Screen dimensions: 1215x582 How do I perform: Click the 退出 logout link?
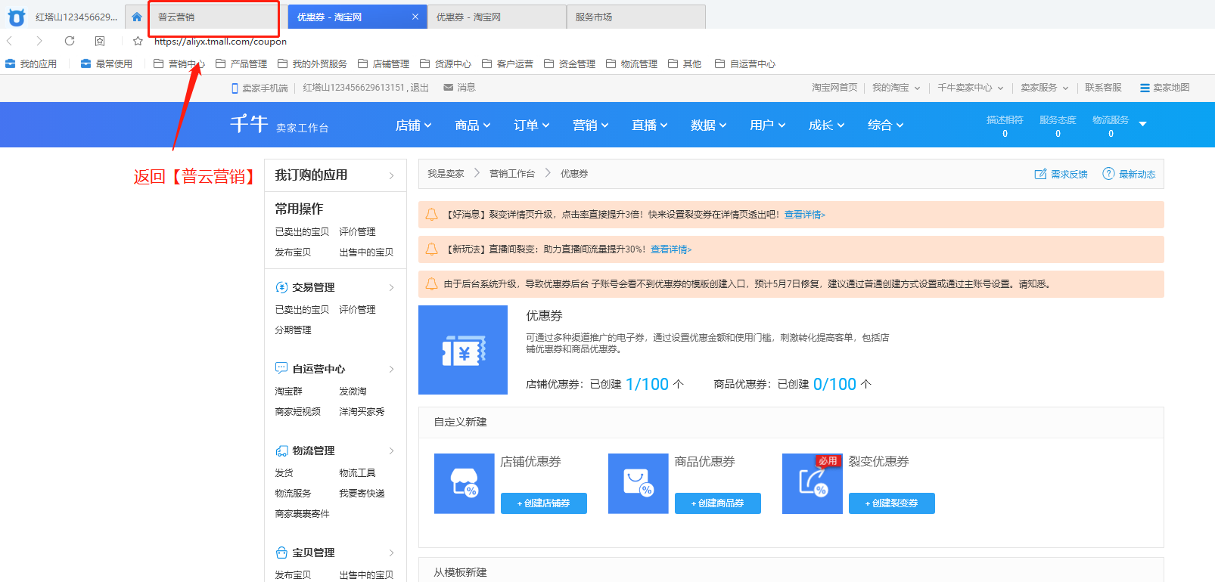[420, 88]
